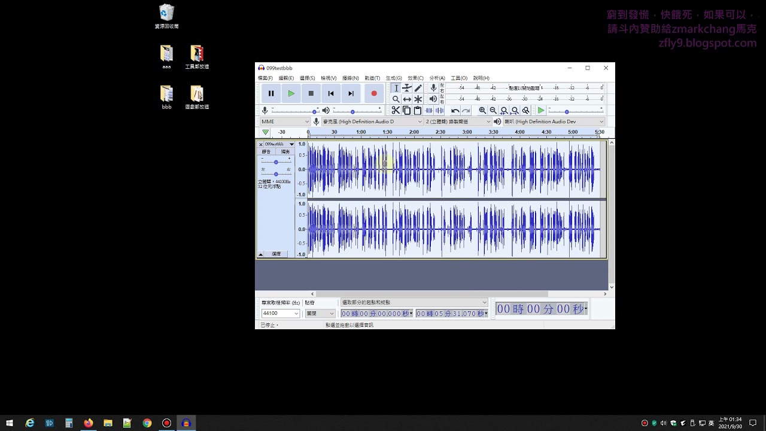Click the 2:00 mark on the timeline ruler
Viewport: 766px width, 431px height.
(414, 132)
